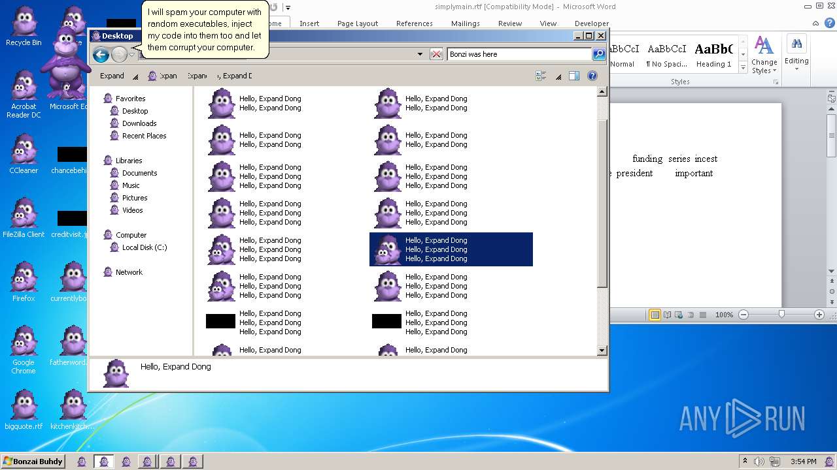The image size is (837, 470).
Task: Switch Word to Full Screen Reading view
Action: [668, 315]
